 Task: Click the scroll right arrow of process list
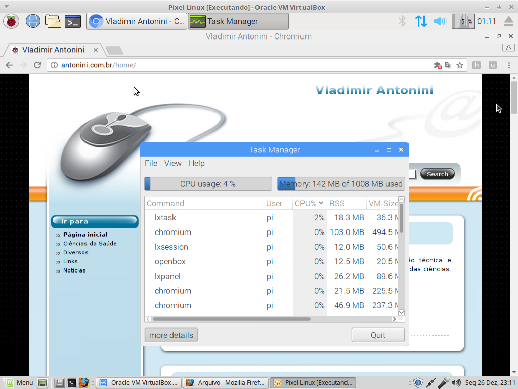(395, 319)
